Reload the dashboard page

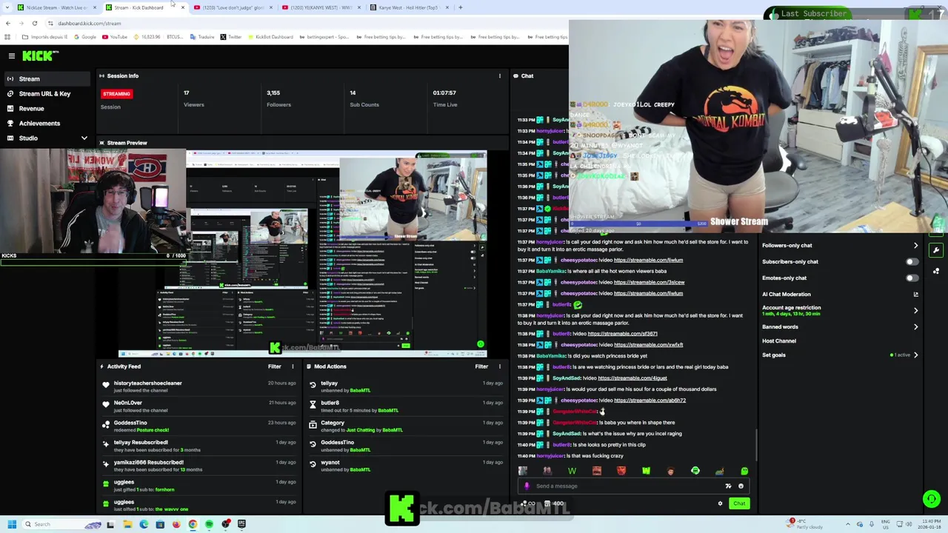point(34,23)
